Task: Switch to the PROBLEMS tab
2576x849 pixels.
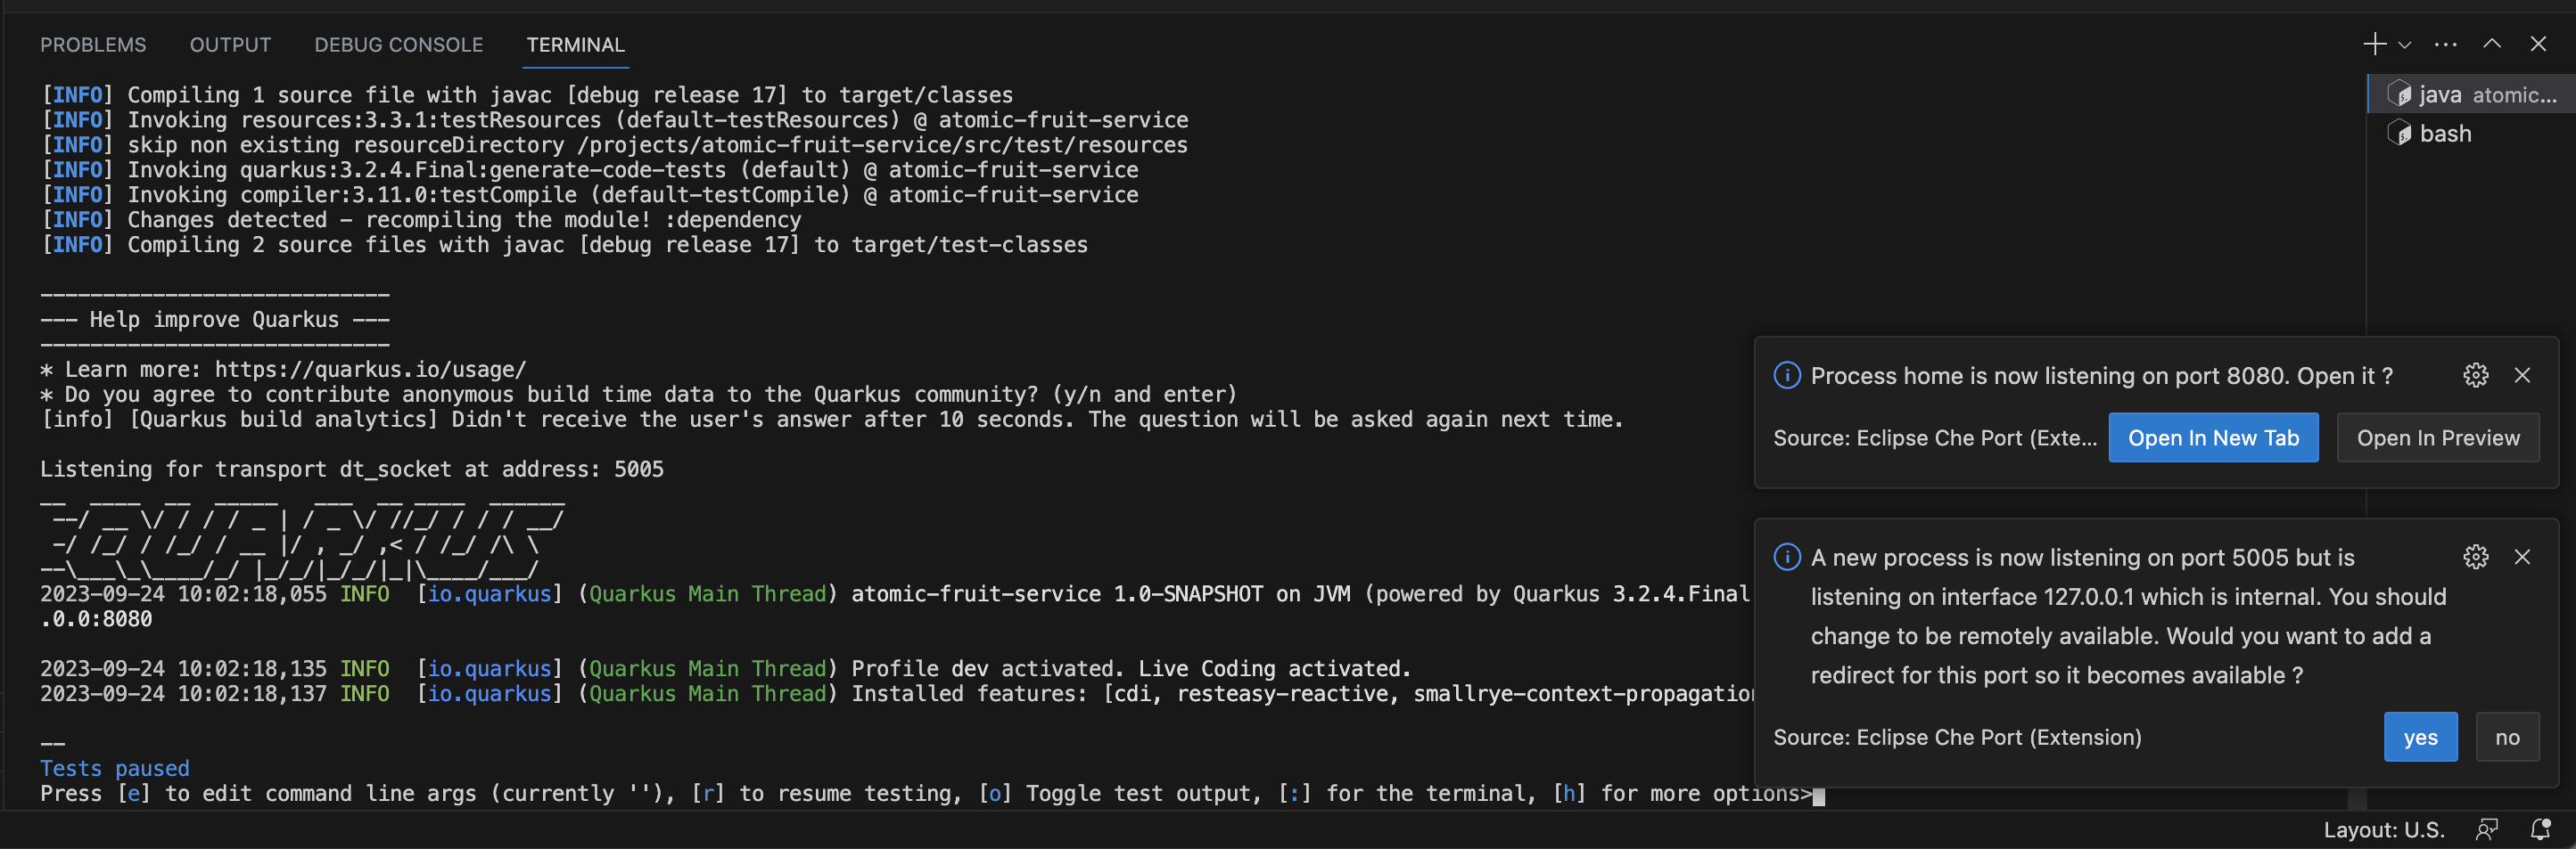Action: coord(93,44)
